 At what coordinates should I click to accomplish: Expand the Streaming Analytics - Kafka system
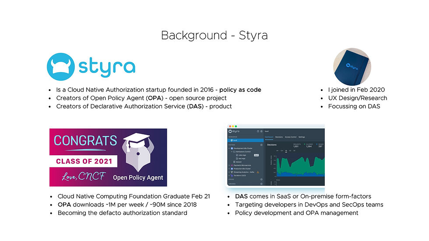[x=229, y=172]
